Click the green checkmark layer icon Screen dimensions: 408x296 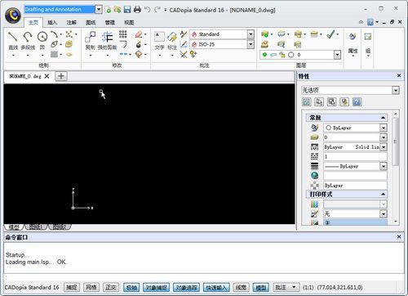(330, 34)
